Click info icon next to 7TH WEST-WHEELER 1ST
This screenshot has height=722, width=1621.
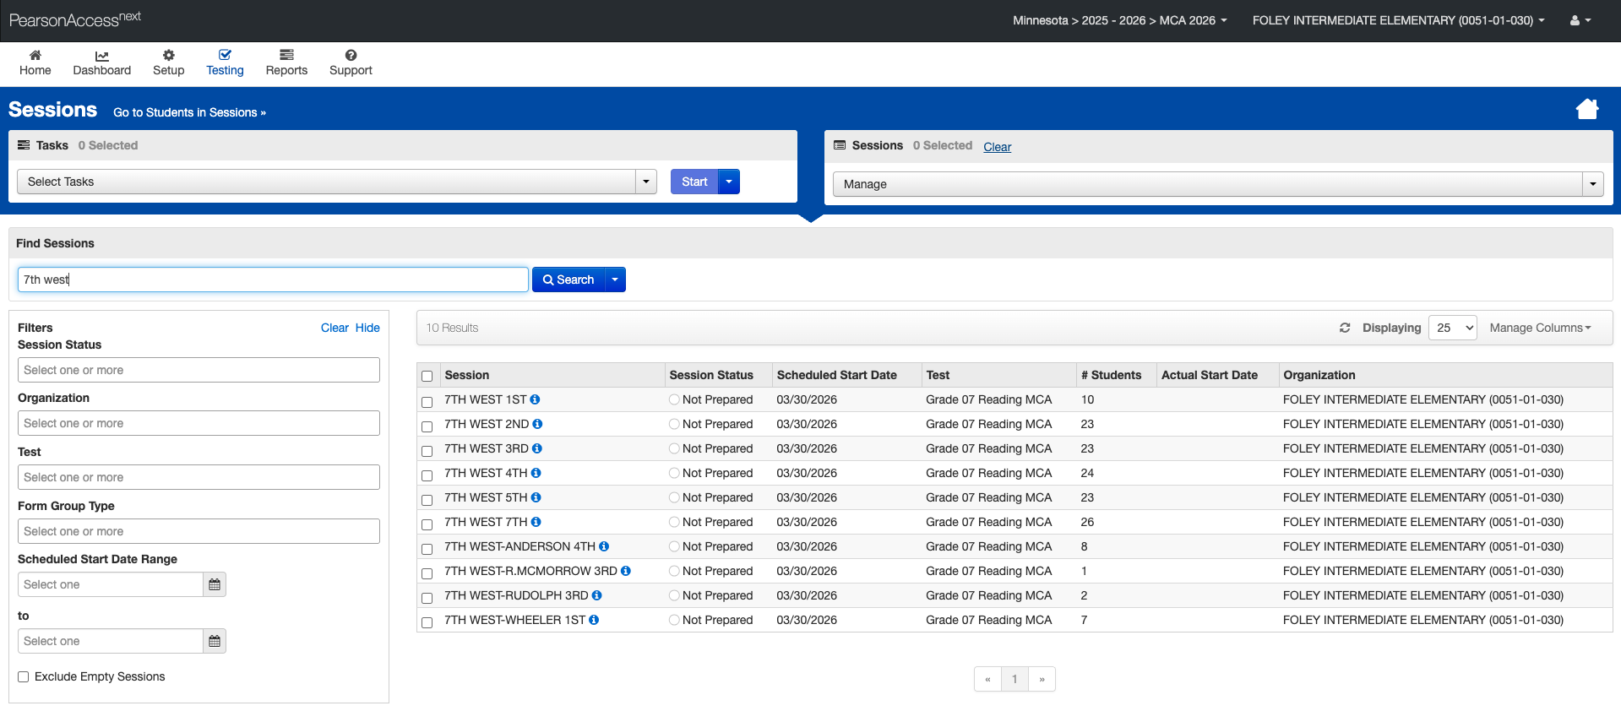coord(594,620)
